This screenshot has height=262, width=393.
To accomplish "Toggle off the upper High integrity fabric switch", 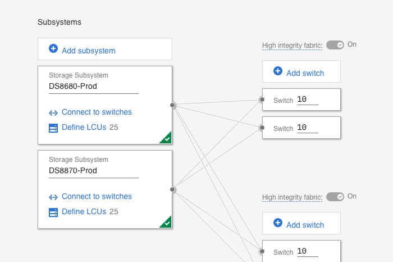I will [335, 45].
